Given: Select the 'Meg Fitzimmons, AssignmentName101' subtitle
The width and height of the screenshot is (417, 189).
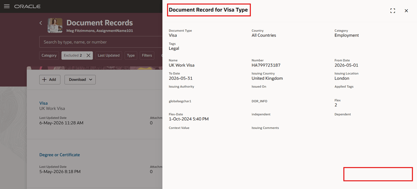Looking at the screenshot, I should 100,31.
